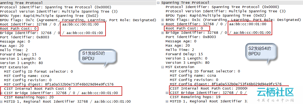The image size is (303, 104).
Task: Collapse the MST Extension minus icon
Action: (163, 67)
